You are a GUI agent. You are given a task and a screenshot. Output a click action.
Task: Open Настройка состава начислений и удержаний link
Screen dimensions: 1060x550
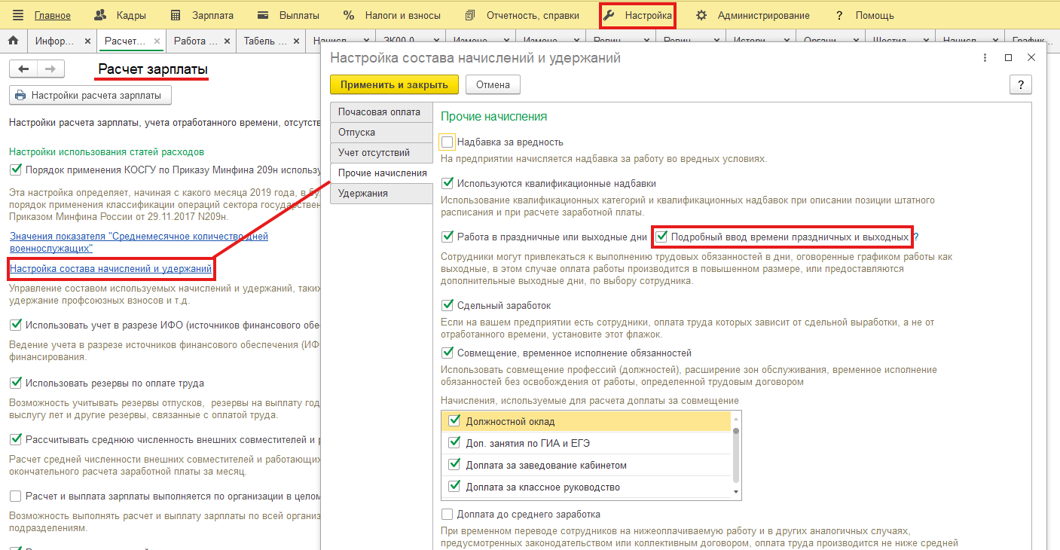pyautogui.click(x=111, y=268)
